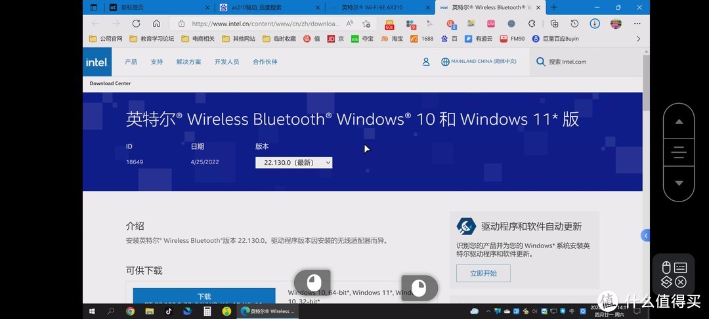Open the 有道云 bookmark
Screen dimensions: 709x319
pyautogui.click(x=479, y=39)
